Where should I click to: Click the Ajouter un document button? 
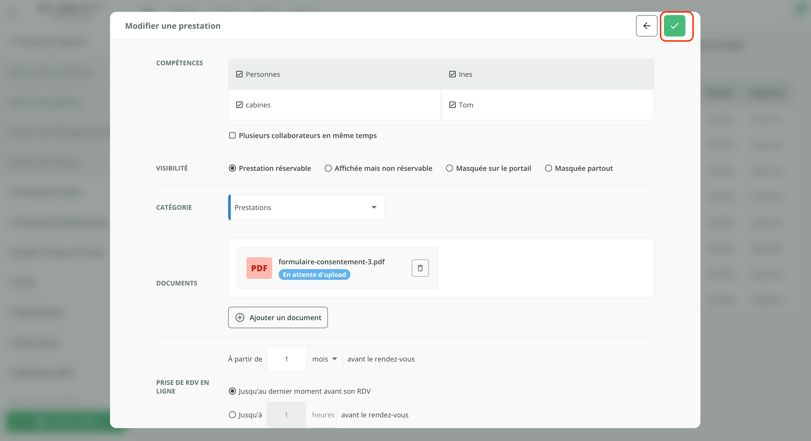(278, 317)
